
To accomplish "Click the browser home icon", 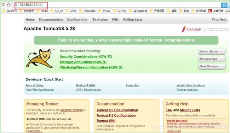I will [x=9, y=5].
